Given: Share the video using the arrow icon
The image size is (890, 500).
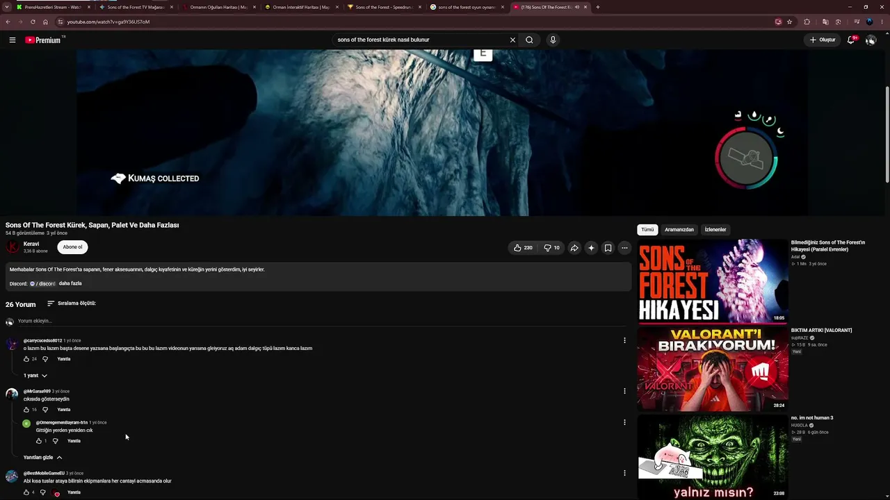Looking at the screenshot, I should pos(574,247).
